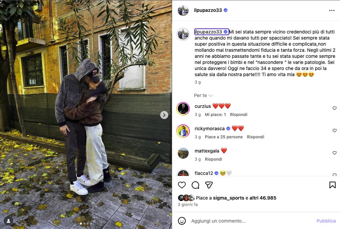This screenshot has height=229, width=340.
Task: Open the ilpupazzo33 profile from the header
Action: [x=208, y=10]
